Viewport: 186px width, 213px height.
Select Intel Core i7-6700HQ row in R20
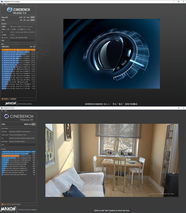(19, 168)
